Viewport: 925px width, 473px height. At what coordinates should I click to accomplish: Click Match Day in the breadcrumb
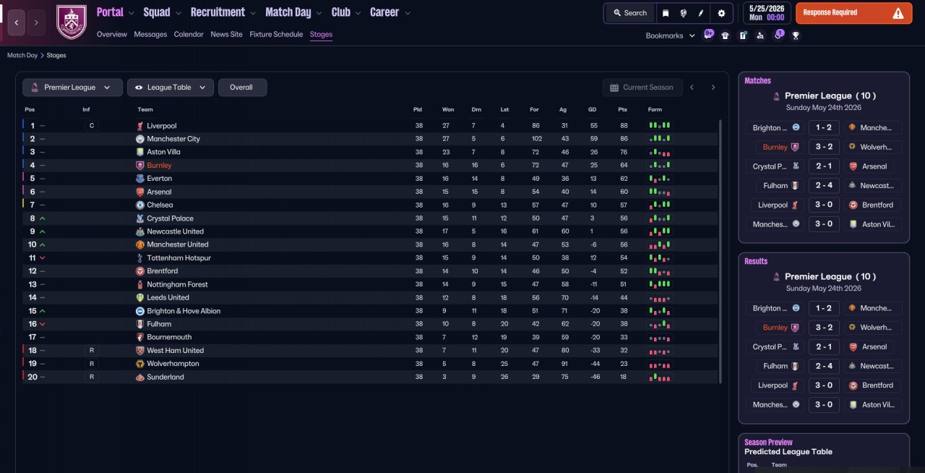(x=22, y=55)
